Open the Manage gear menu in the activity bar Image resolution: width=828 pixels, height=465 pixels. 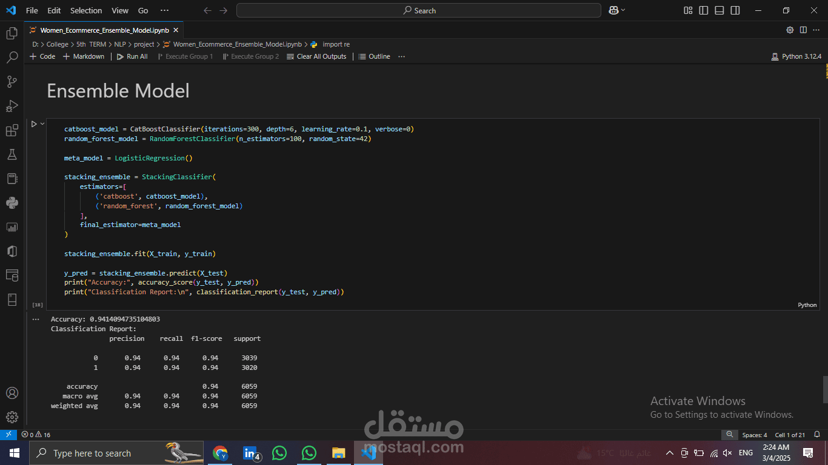[x=12, y=417]
